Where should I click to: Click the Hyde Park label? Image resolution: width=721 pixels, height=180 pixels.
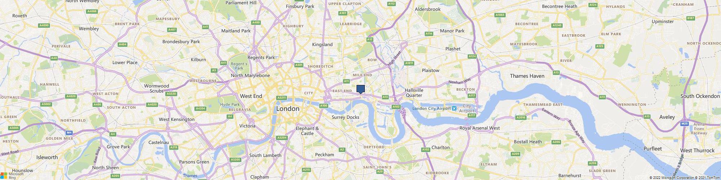click(x=230, y=104)
